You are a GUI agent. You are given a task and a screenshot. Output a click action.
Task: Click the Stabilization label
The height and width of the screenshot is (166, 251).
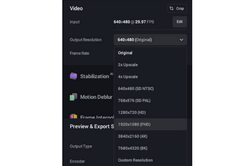(95, 76)
